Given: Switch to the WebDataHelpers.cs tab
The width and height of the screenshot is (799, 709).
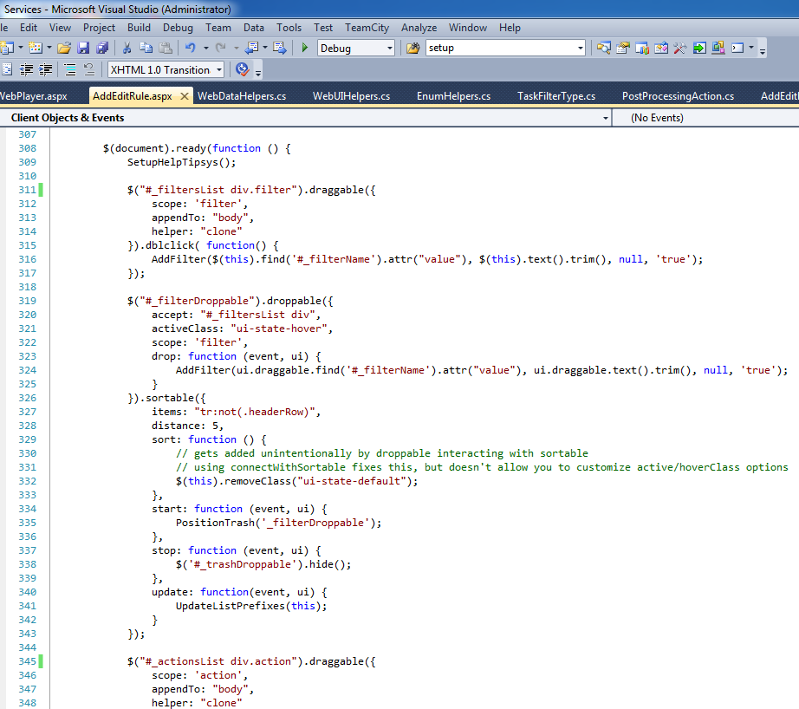Looking at the screenshot, I should [x=241, y=96].
